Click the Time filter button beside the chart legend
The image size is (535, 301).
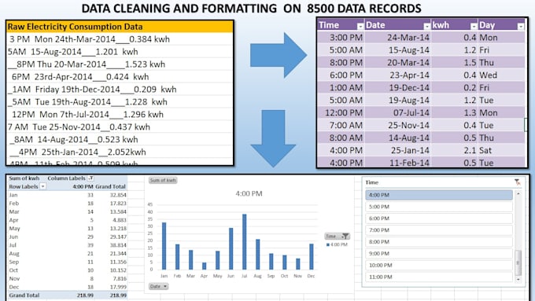click(x=337, y=236)
